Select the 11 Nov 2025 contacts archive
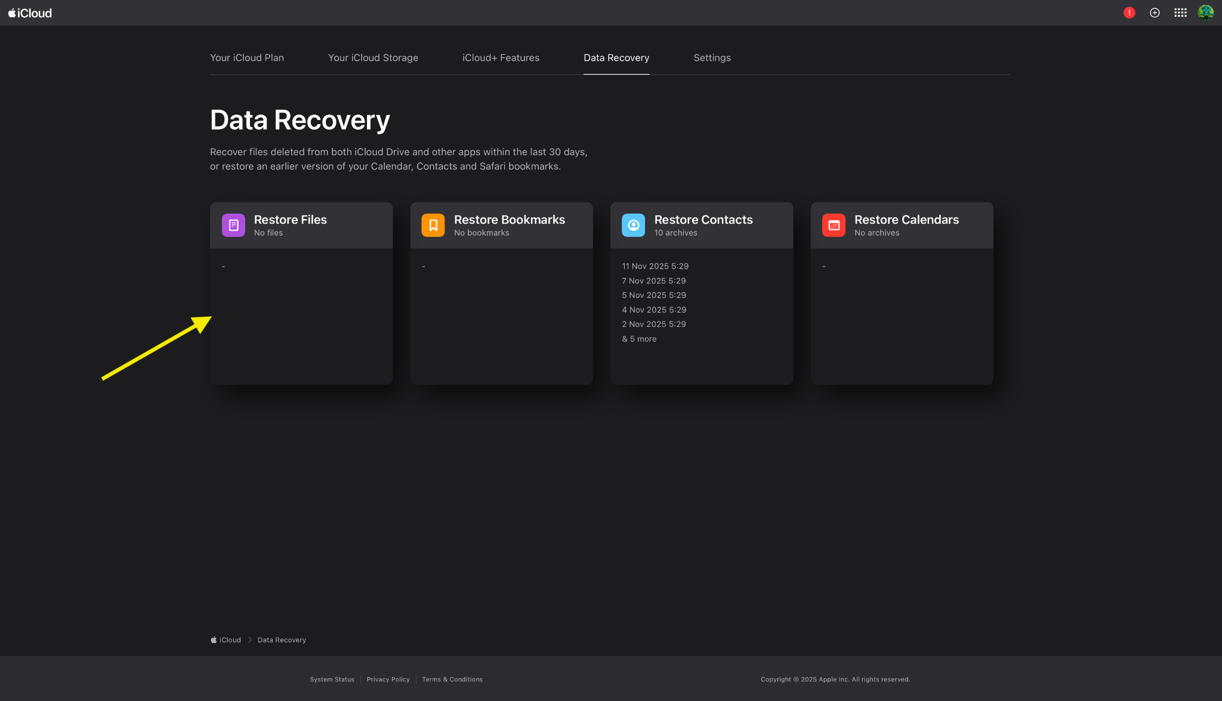Viewport: 1222px width, 701px height. [655, 265]
